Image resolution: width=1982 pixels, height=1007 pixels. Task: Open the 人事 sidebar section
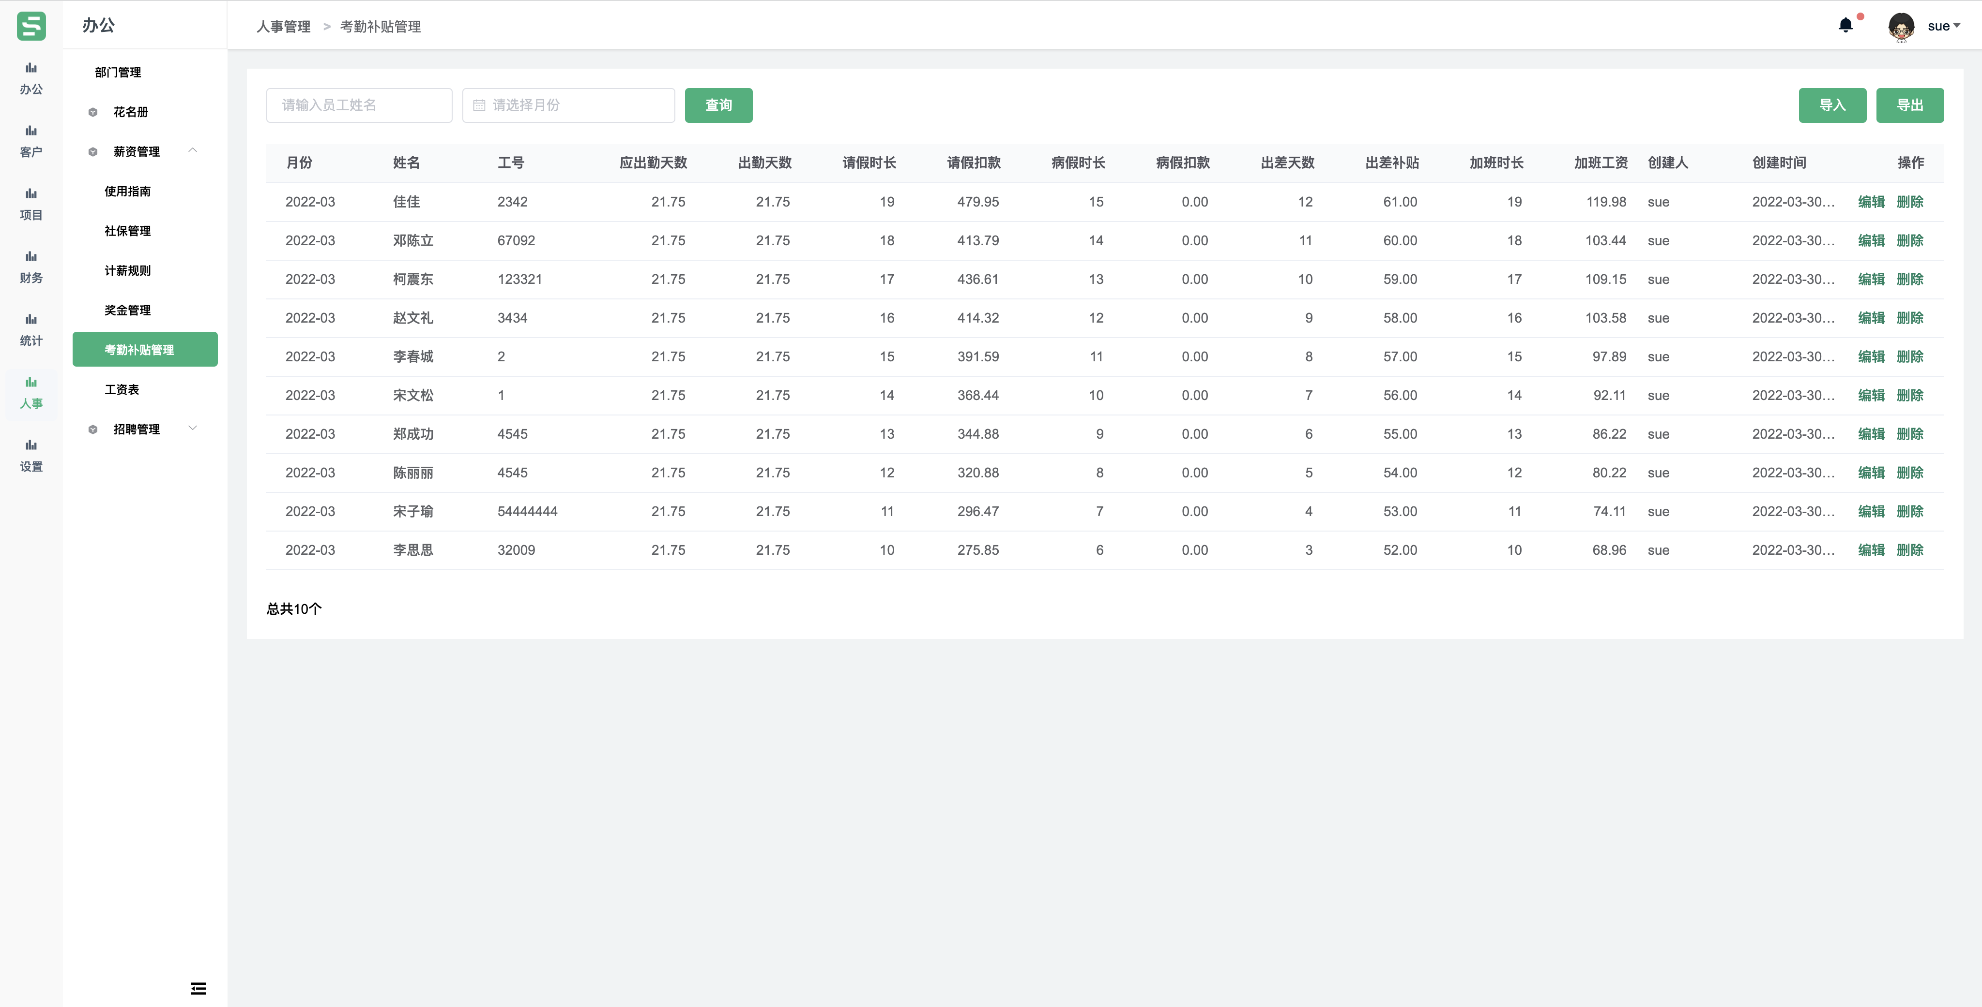click(x=31, y=394)
